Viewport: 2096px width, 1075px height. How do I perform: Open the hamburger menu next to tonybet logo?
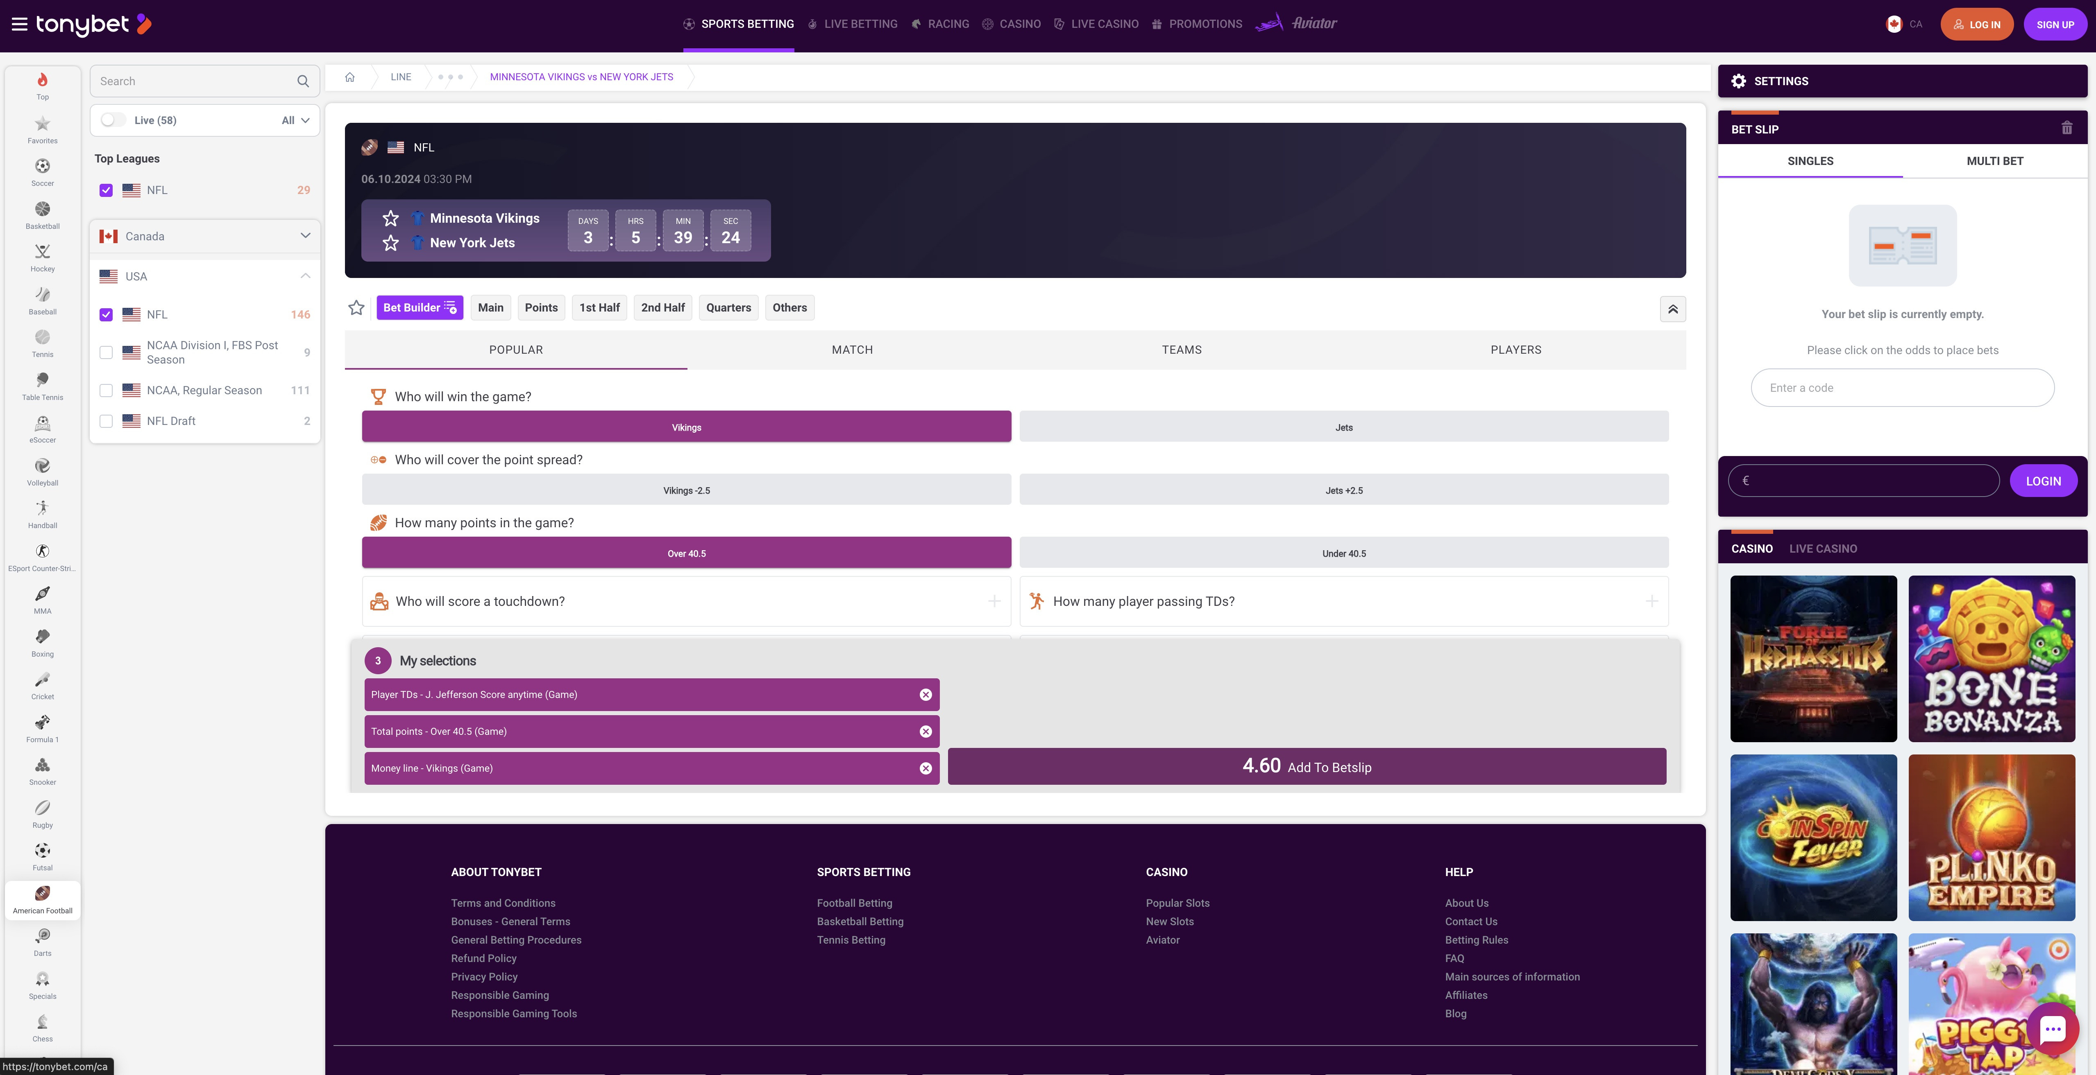point(20,25)
